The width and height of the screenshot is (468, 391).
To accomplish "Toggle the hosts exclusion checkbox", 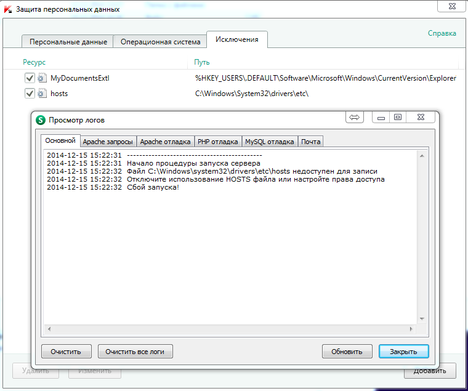I will click(x=29, y=94).
